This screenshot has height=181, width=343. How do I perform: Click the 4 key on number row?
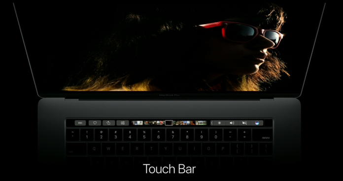130,135
